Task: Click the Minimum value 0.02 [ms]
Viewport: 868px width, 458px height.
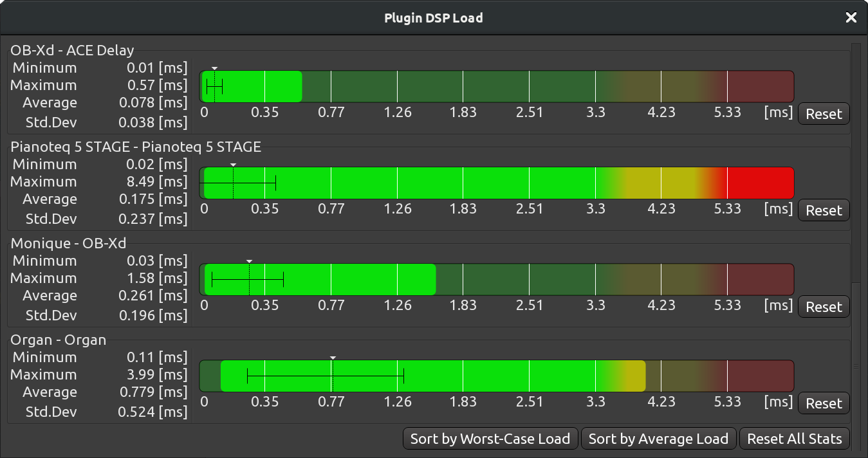Action: 157,165
